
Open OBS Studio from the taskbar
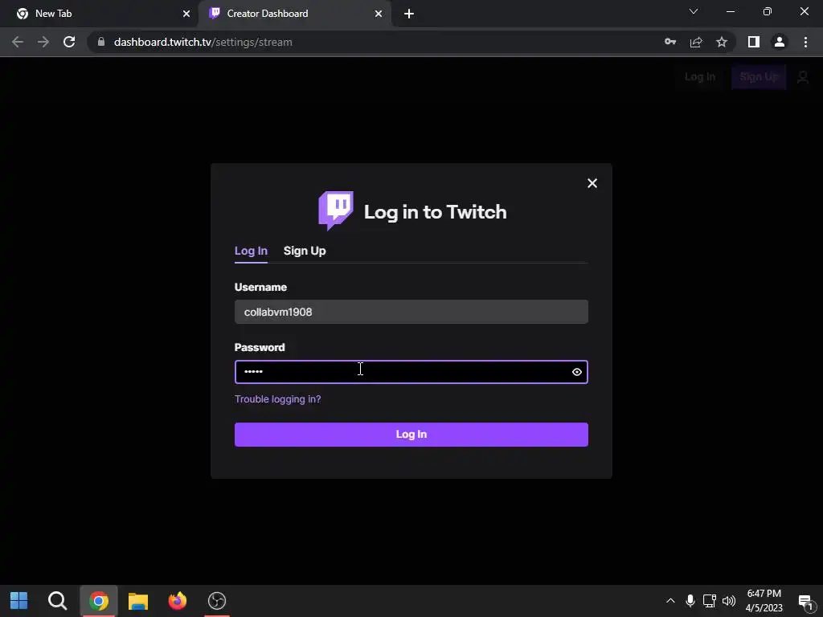217,601
